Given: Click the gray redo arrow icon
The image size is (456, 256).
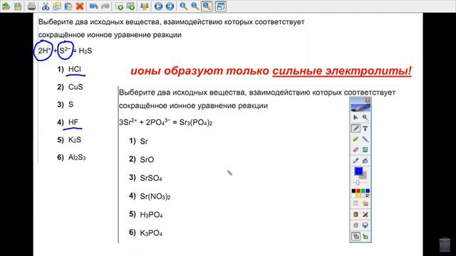Looking at the screenshot, I should (105, 6).
